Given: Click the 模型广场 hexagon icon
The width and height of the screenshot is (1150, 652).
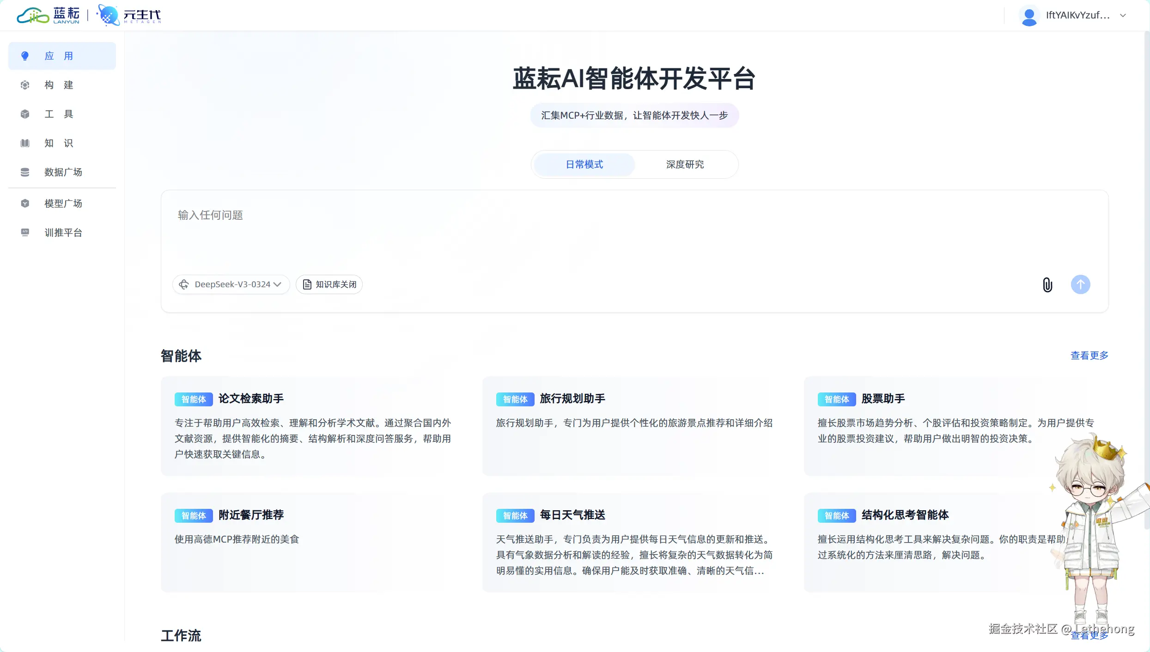Looking at the screenshot, I should coord(25,204).
